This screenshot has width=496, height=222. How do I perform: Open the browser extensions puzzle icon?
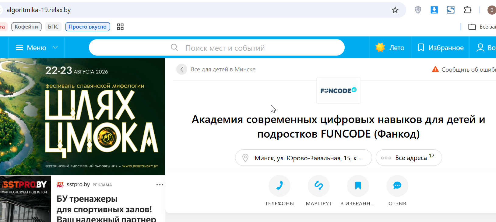[467, 10]
